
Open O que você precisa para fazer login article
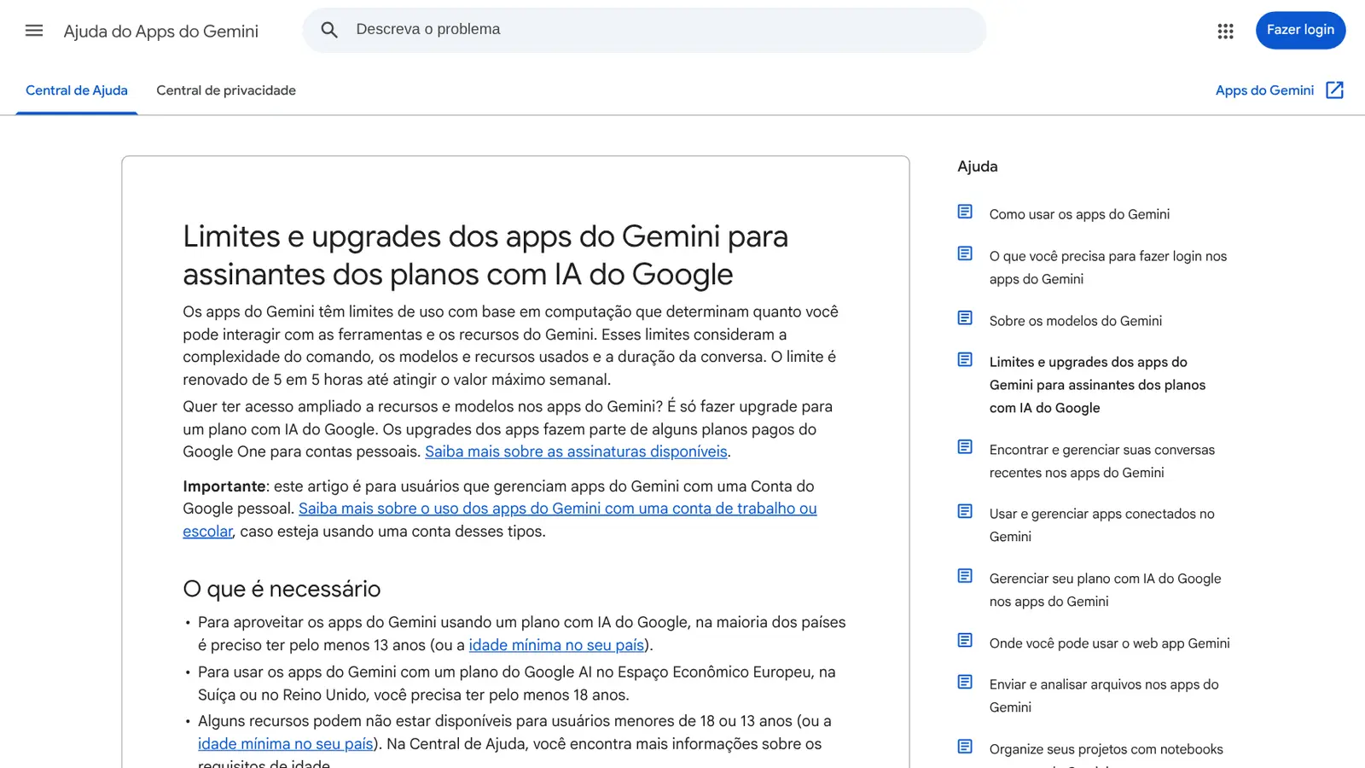tap(1108, 268)
